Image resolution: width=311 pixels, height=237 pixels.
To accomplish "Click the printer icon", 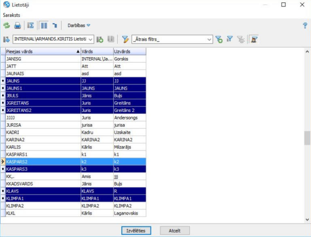I will (17, 26).
